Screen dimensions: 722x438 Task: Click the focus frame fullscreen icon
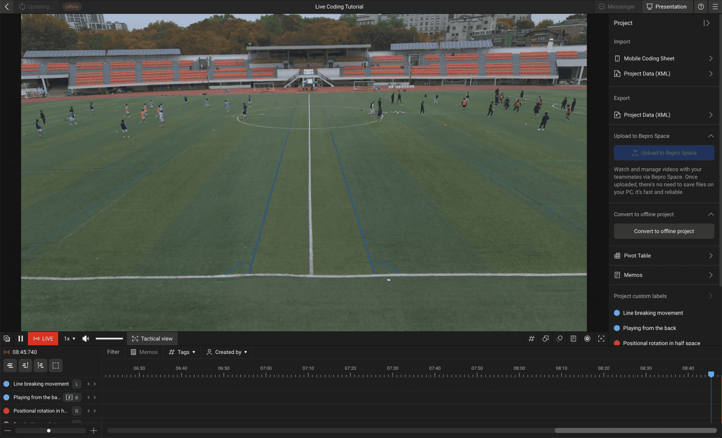click(x=601, y=339)
